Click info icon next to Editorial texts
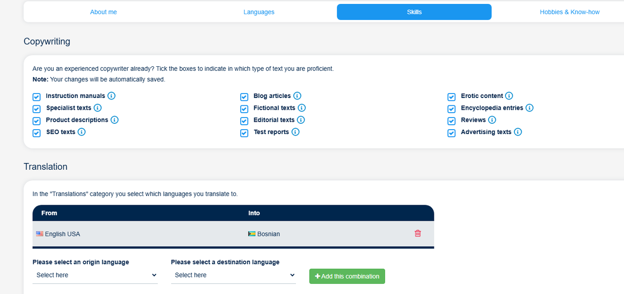The width and height of the screenshot is (624, 294). (301, 120)
